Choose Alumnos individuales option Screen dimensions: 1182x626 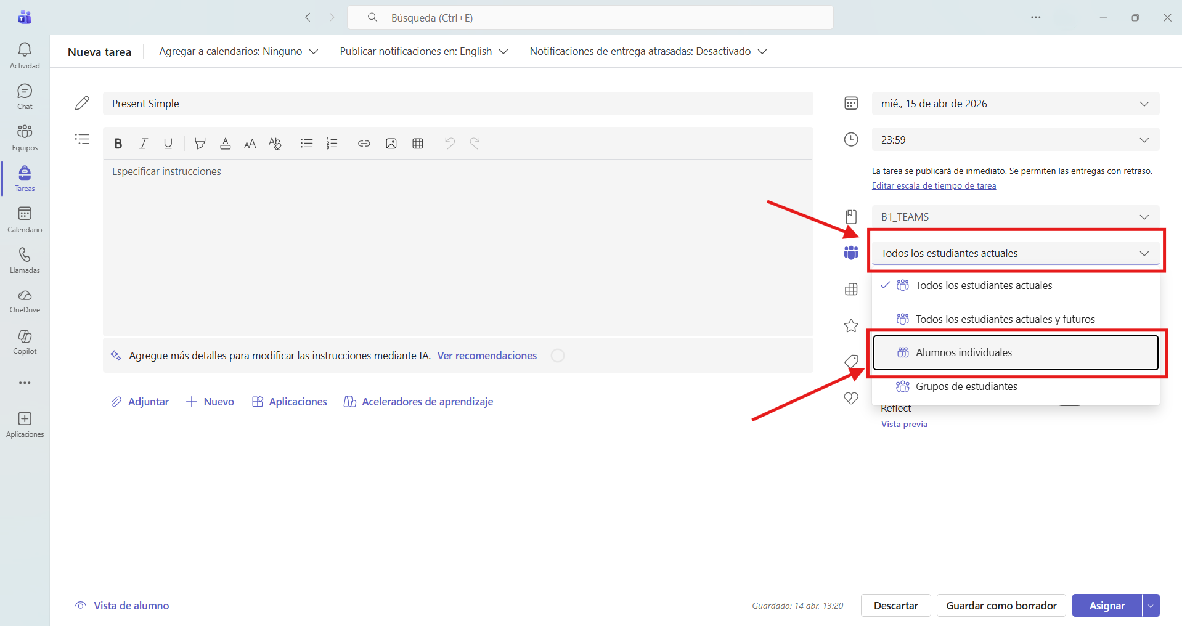(1016, 352)
